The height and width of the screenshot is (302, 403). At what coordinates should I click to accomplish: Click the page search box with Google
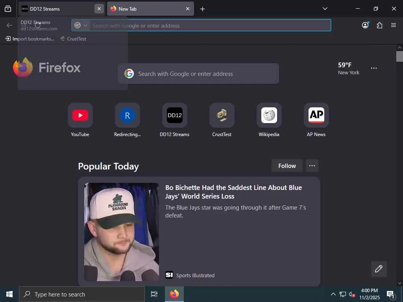[198, 74]
